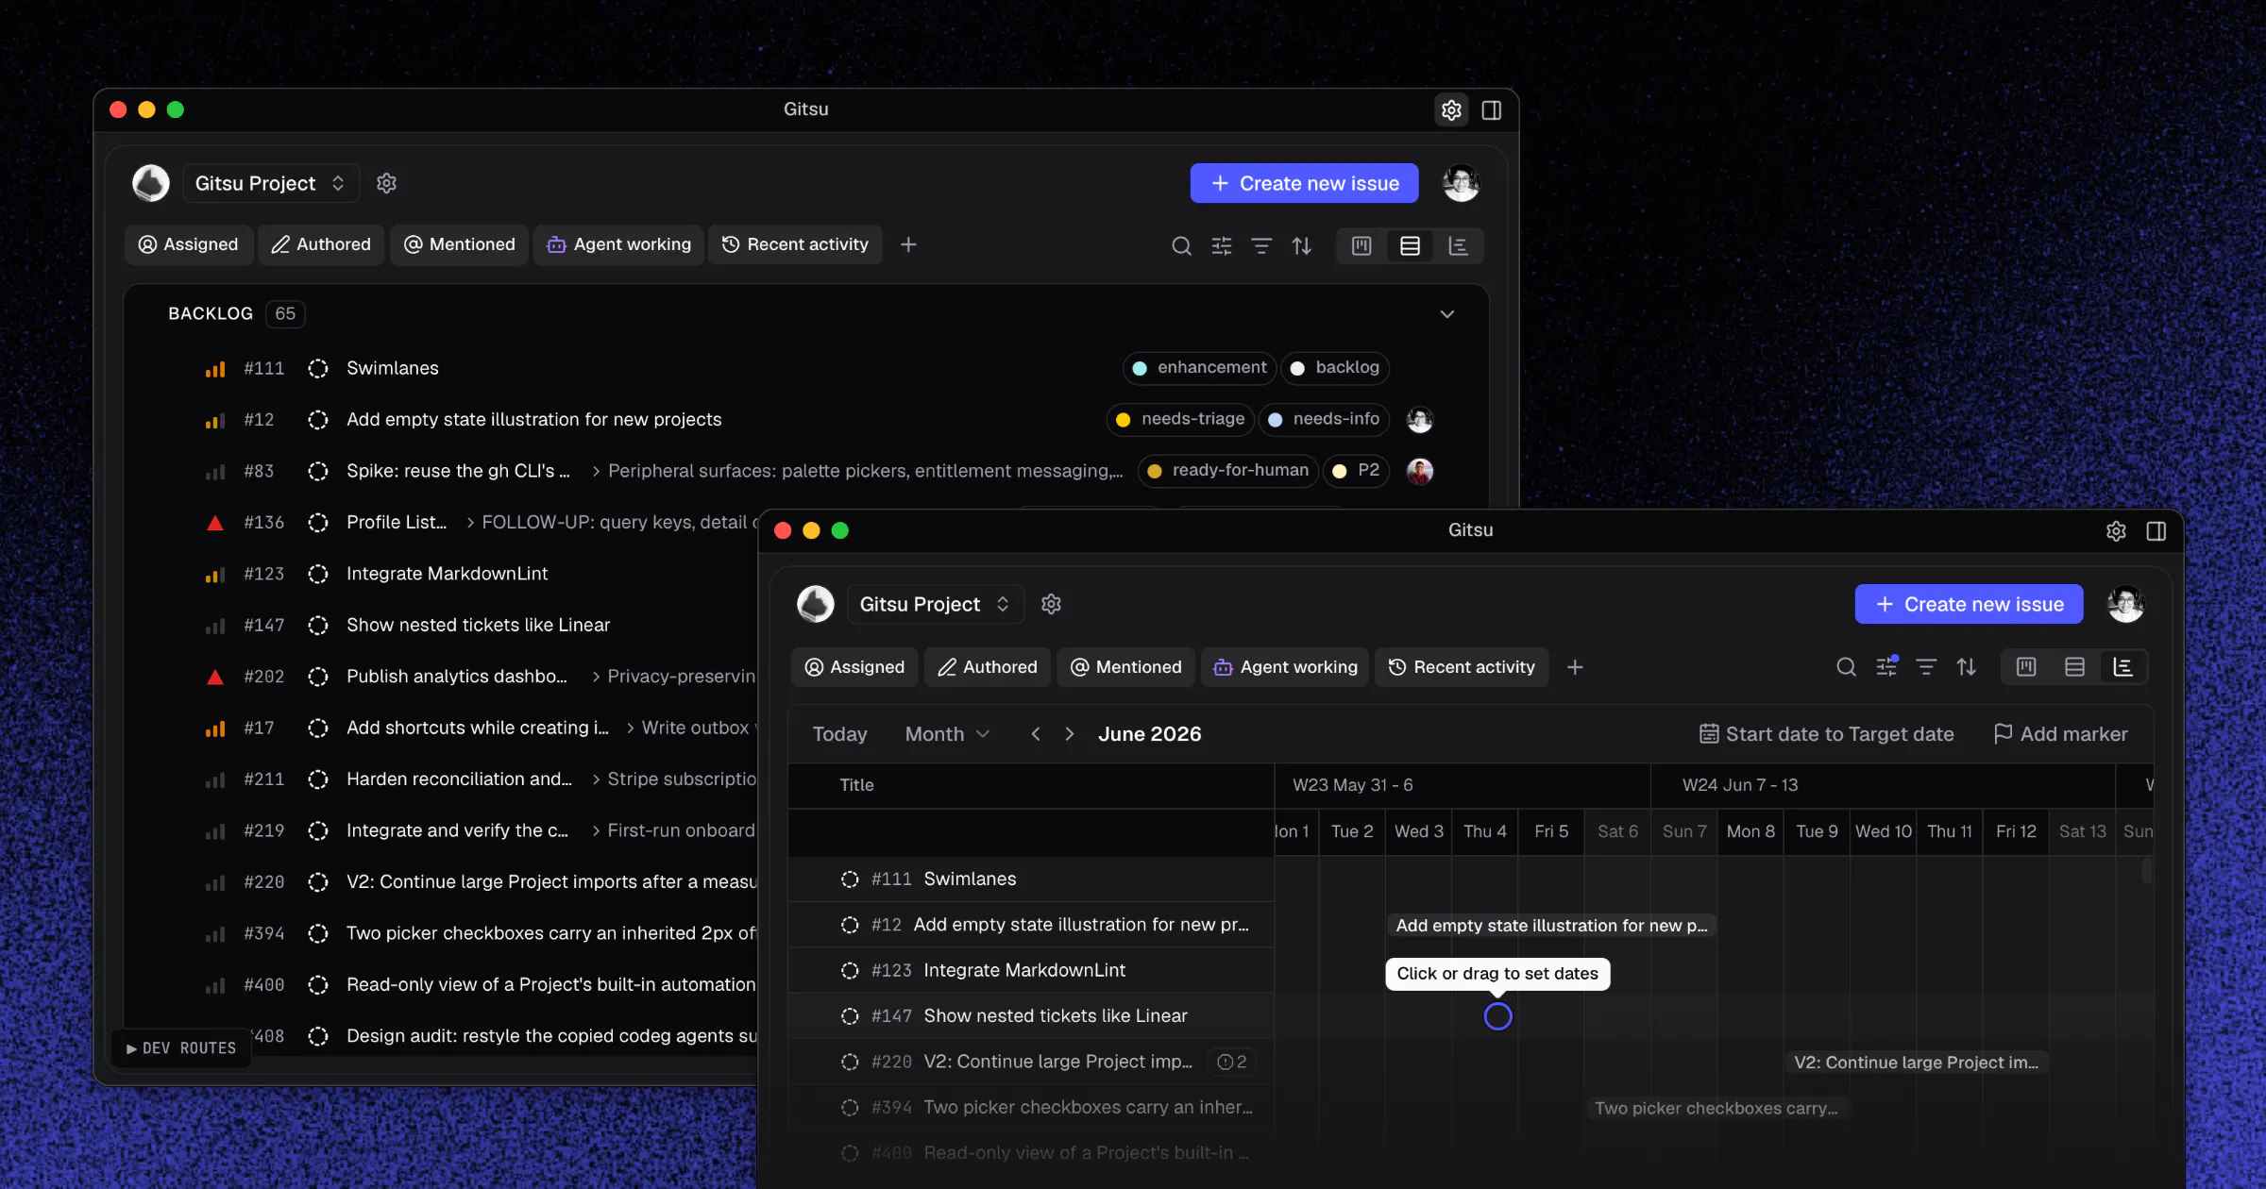2266x1189 pixels.
Task: Click Create new issue in front window
Action: (x=1969, y=604)
